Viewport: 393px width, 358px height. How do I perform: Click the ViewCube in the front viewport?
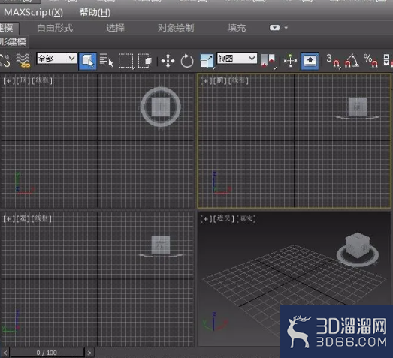[358, 107]
